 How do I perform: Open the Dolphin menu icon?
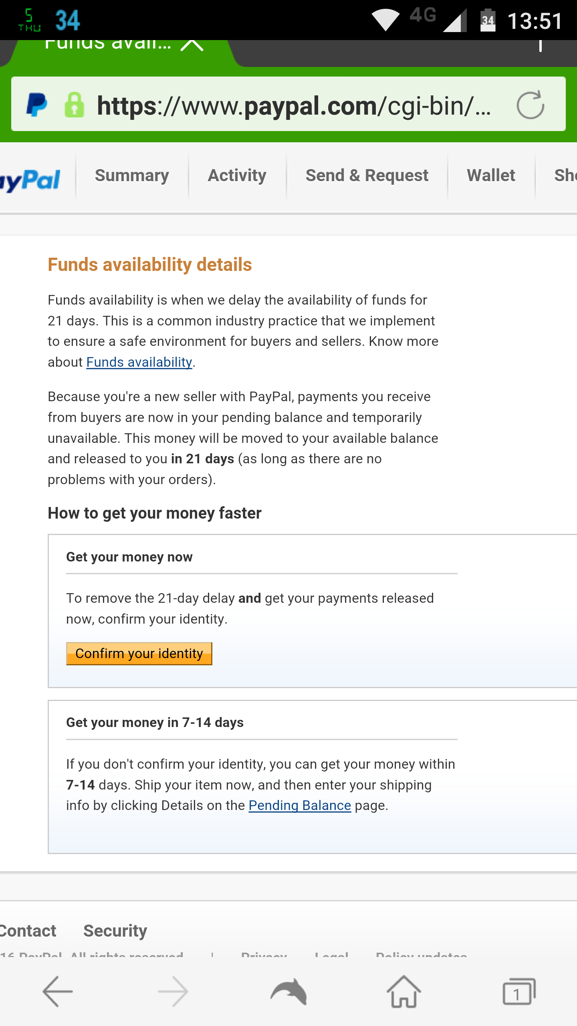[x=288, y=992]
